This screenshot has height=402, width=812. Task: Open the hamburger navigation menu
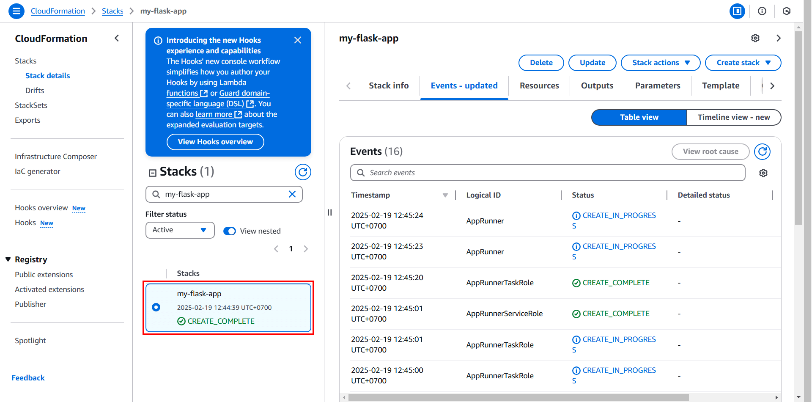click(16, 11)
